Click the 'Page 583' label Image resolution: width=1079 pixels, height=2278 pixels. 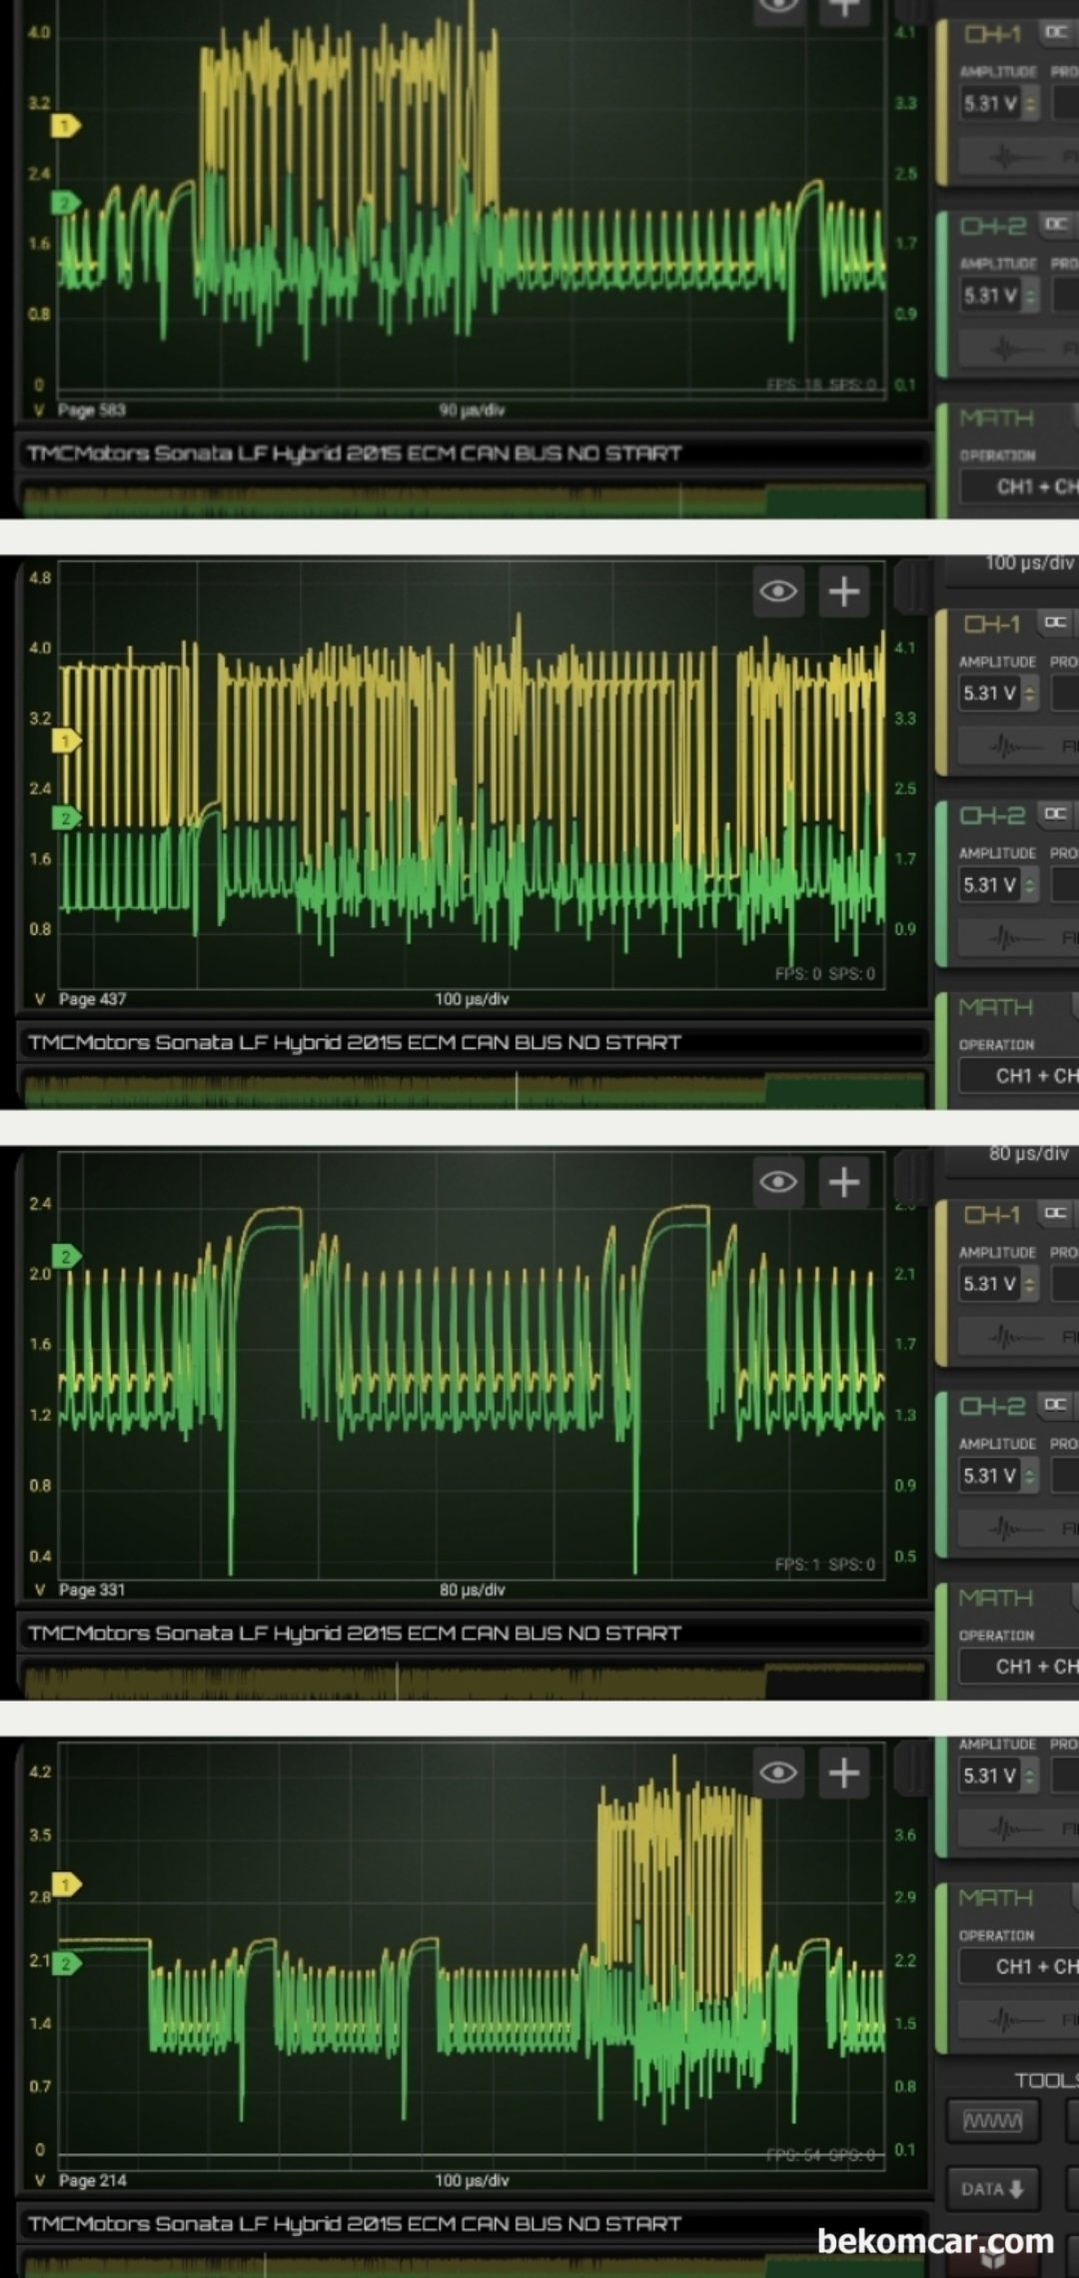[x=92, y=410]
